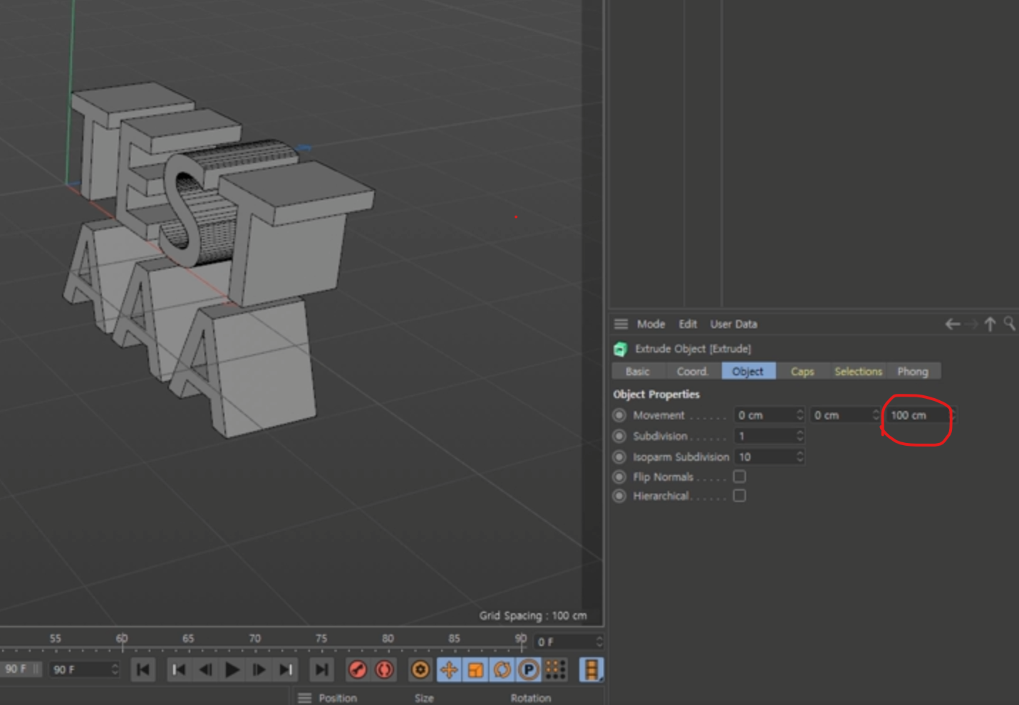
Task: Open Coordinates panel hamburger menu near Position
Action: [x=304, y=698]
